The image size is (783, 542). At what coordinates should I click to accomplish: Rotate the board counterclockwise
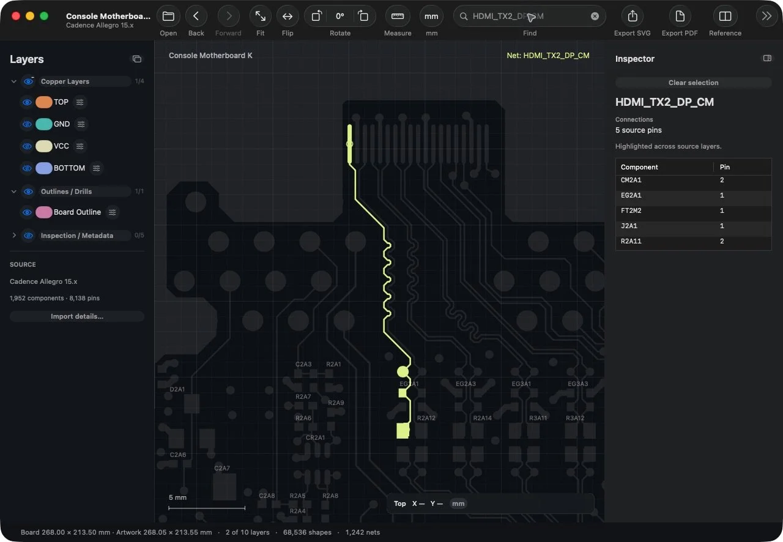coord(317,17)
